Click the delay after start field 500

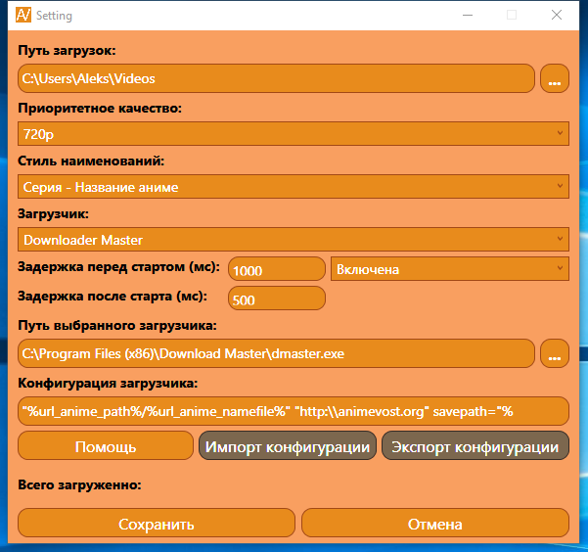click(x=277, y=299)
